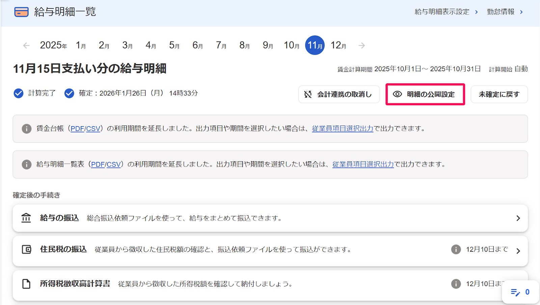
Task: Select the 3月 tab
Action: (x=127, y=45)
